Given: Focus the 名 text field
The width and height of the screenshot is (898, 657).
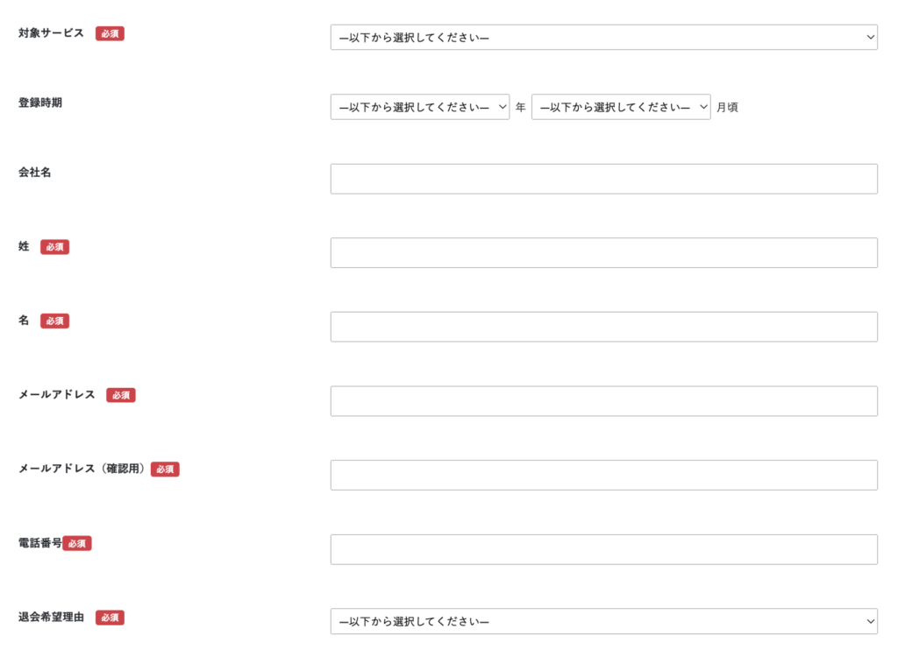Looking at the screenshot, I should click(x=603, y=327).
